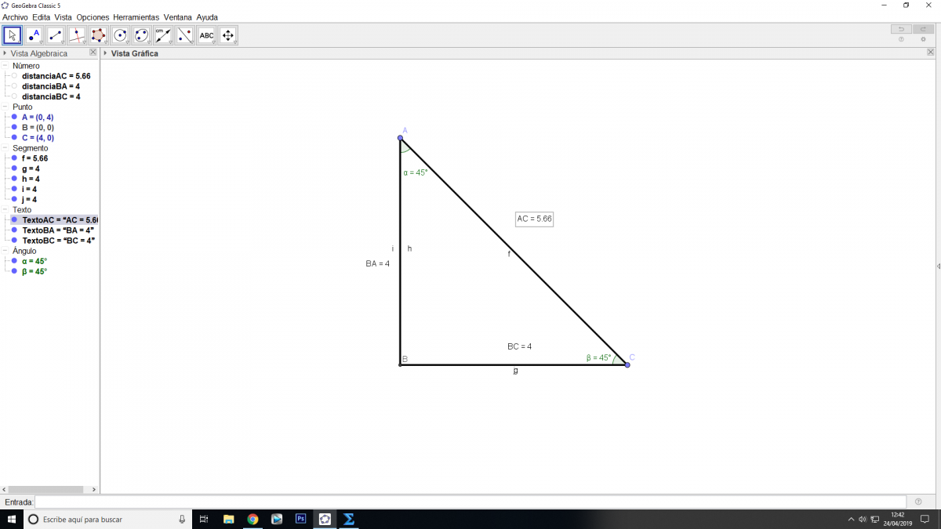Open the Opciones menu

(93, 16)
